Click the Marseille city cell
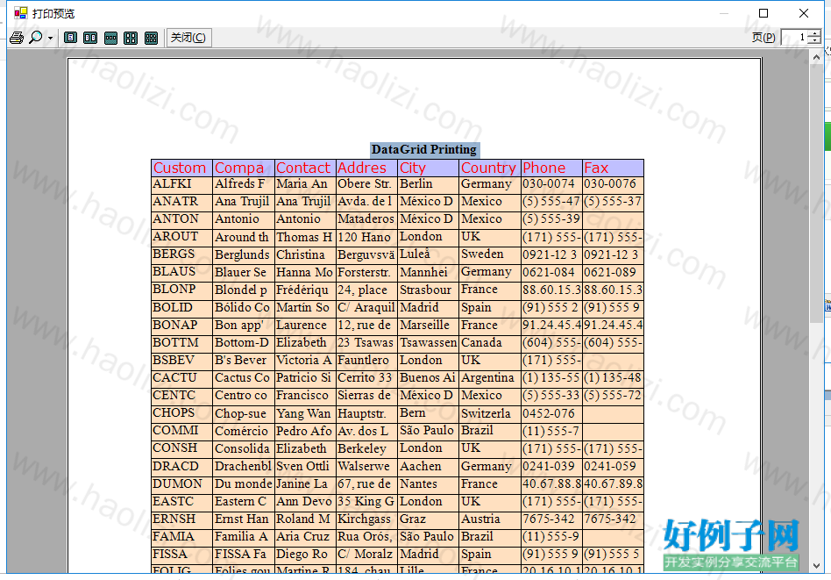The height and width of the screenshot is (580, 831). click(428, 326)
